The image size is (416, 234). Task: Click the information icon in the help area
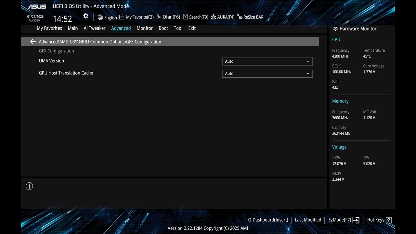[29, 186]
